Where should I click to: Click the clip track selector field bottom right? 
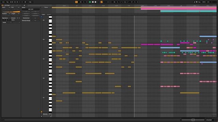[x=209, y=120]
